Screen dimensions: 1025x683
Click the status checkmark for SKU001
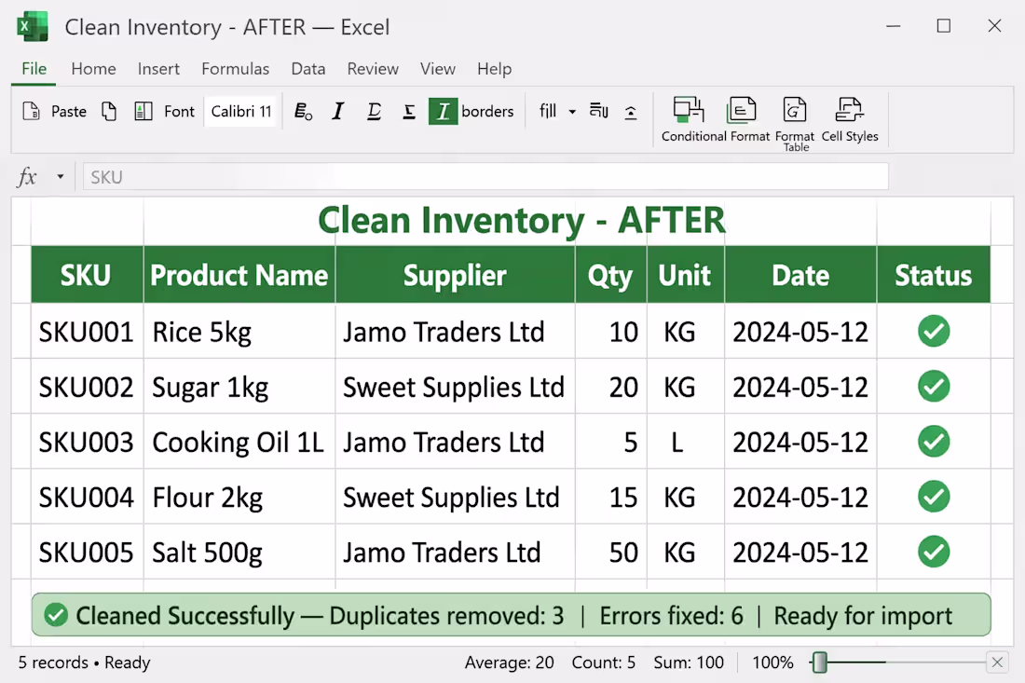tap(934, 331)
